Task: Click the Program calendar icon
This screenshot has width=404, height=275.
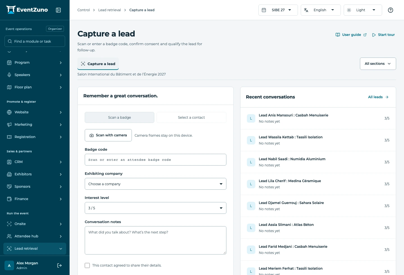Action: click(x=9, y=63)
